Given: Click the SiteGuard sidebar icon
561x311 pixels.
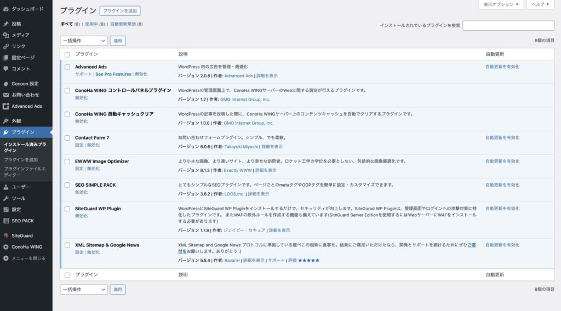Looking at the screenshot, I should (x=5, y=235).
